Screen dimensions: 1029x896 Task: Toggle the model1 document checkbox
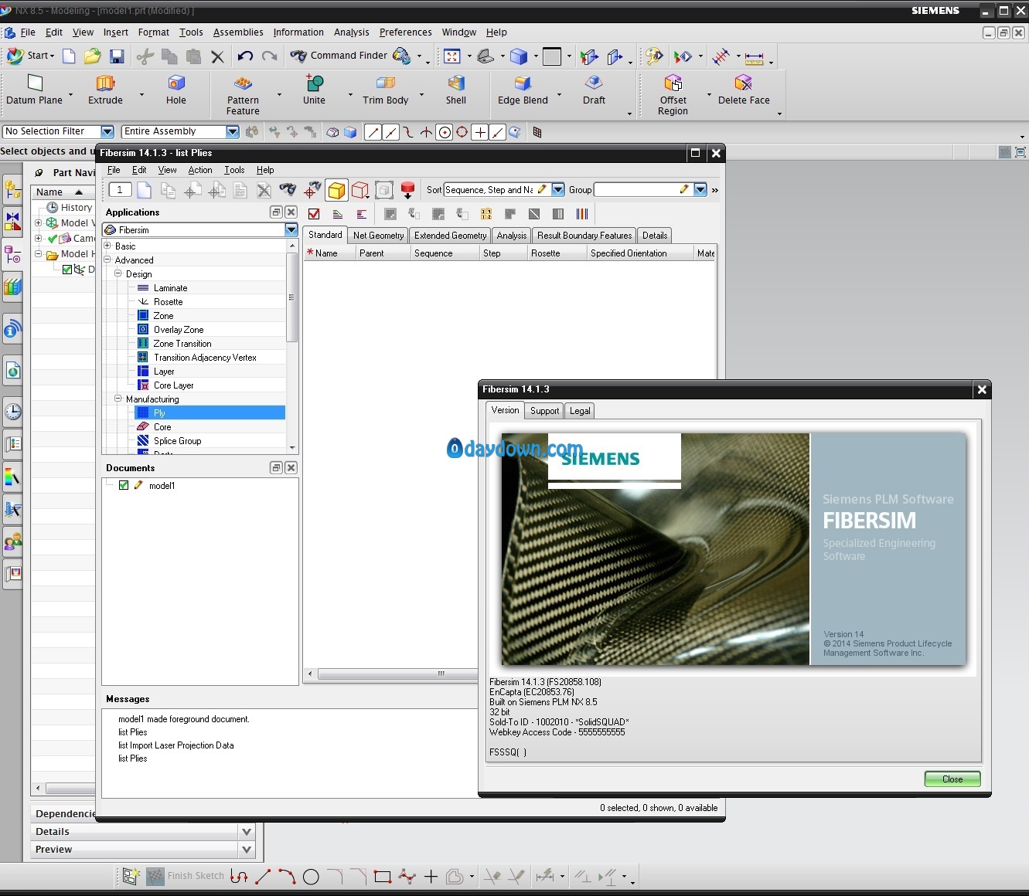click(124, 485)
